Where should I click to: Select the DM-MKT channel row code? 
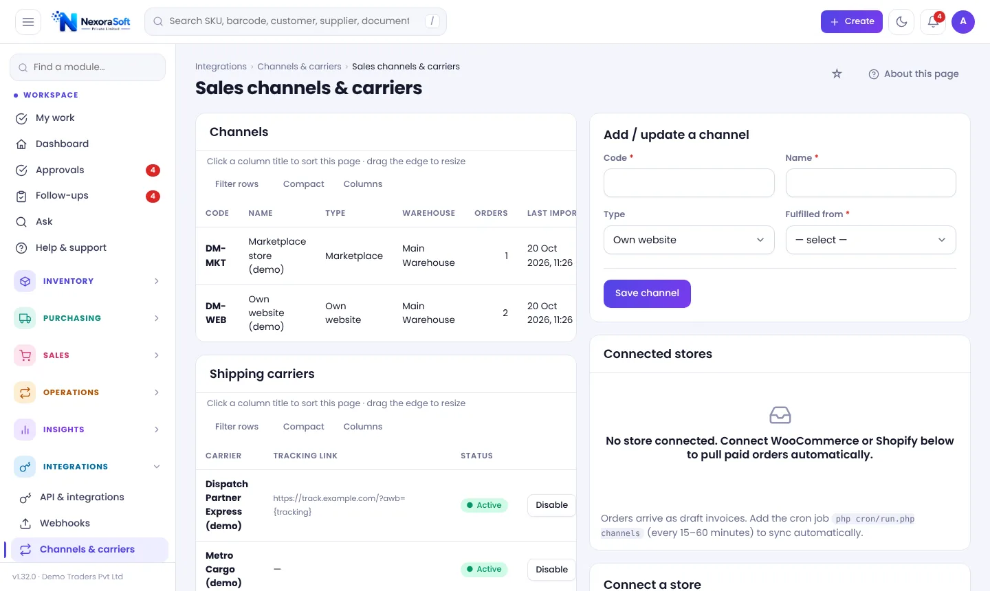216,256
